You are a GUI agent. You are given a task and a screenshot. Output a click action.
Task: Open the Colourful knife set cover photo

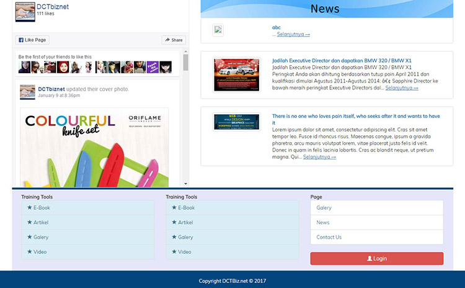pos(94,146)
